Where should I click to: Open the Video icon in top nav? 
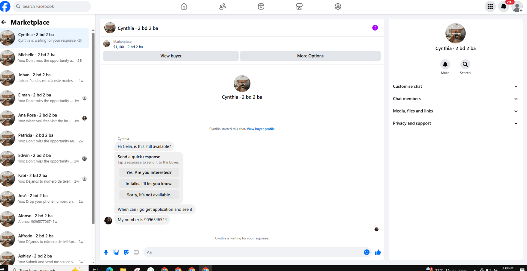261,6
